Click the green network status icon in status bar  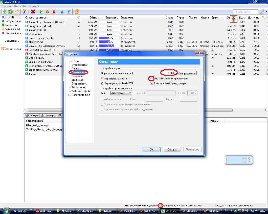click(x=160, y=206)
